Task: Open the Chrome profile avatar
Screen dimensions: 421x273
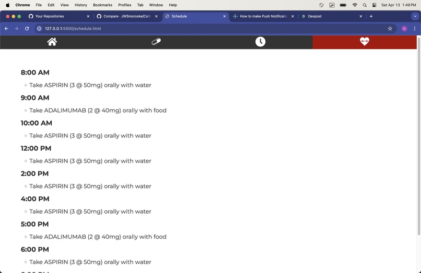Action: pos(404,29)
